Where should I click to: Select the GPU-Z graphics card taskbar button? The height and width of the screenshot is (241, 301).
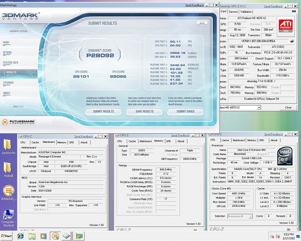coord(79,236)
